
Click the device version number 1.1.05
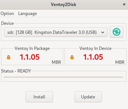click(93, 57)
